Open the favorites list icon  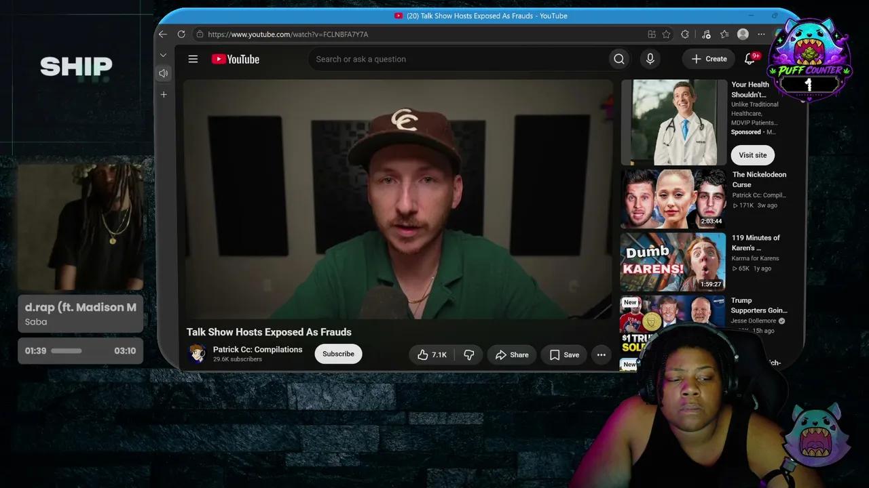click(724, 34)
